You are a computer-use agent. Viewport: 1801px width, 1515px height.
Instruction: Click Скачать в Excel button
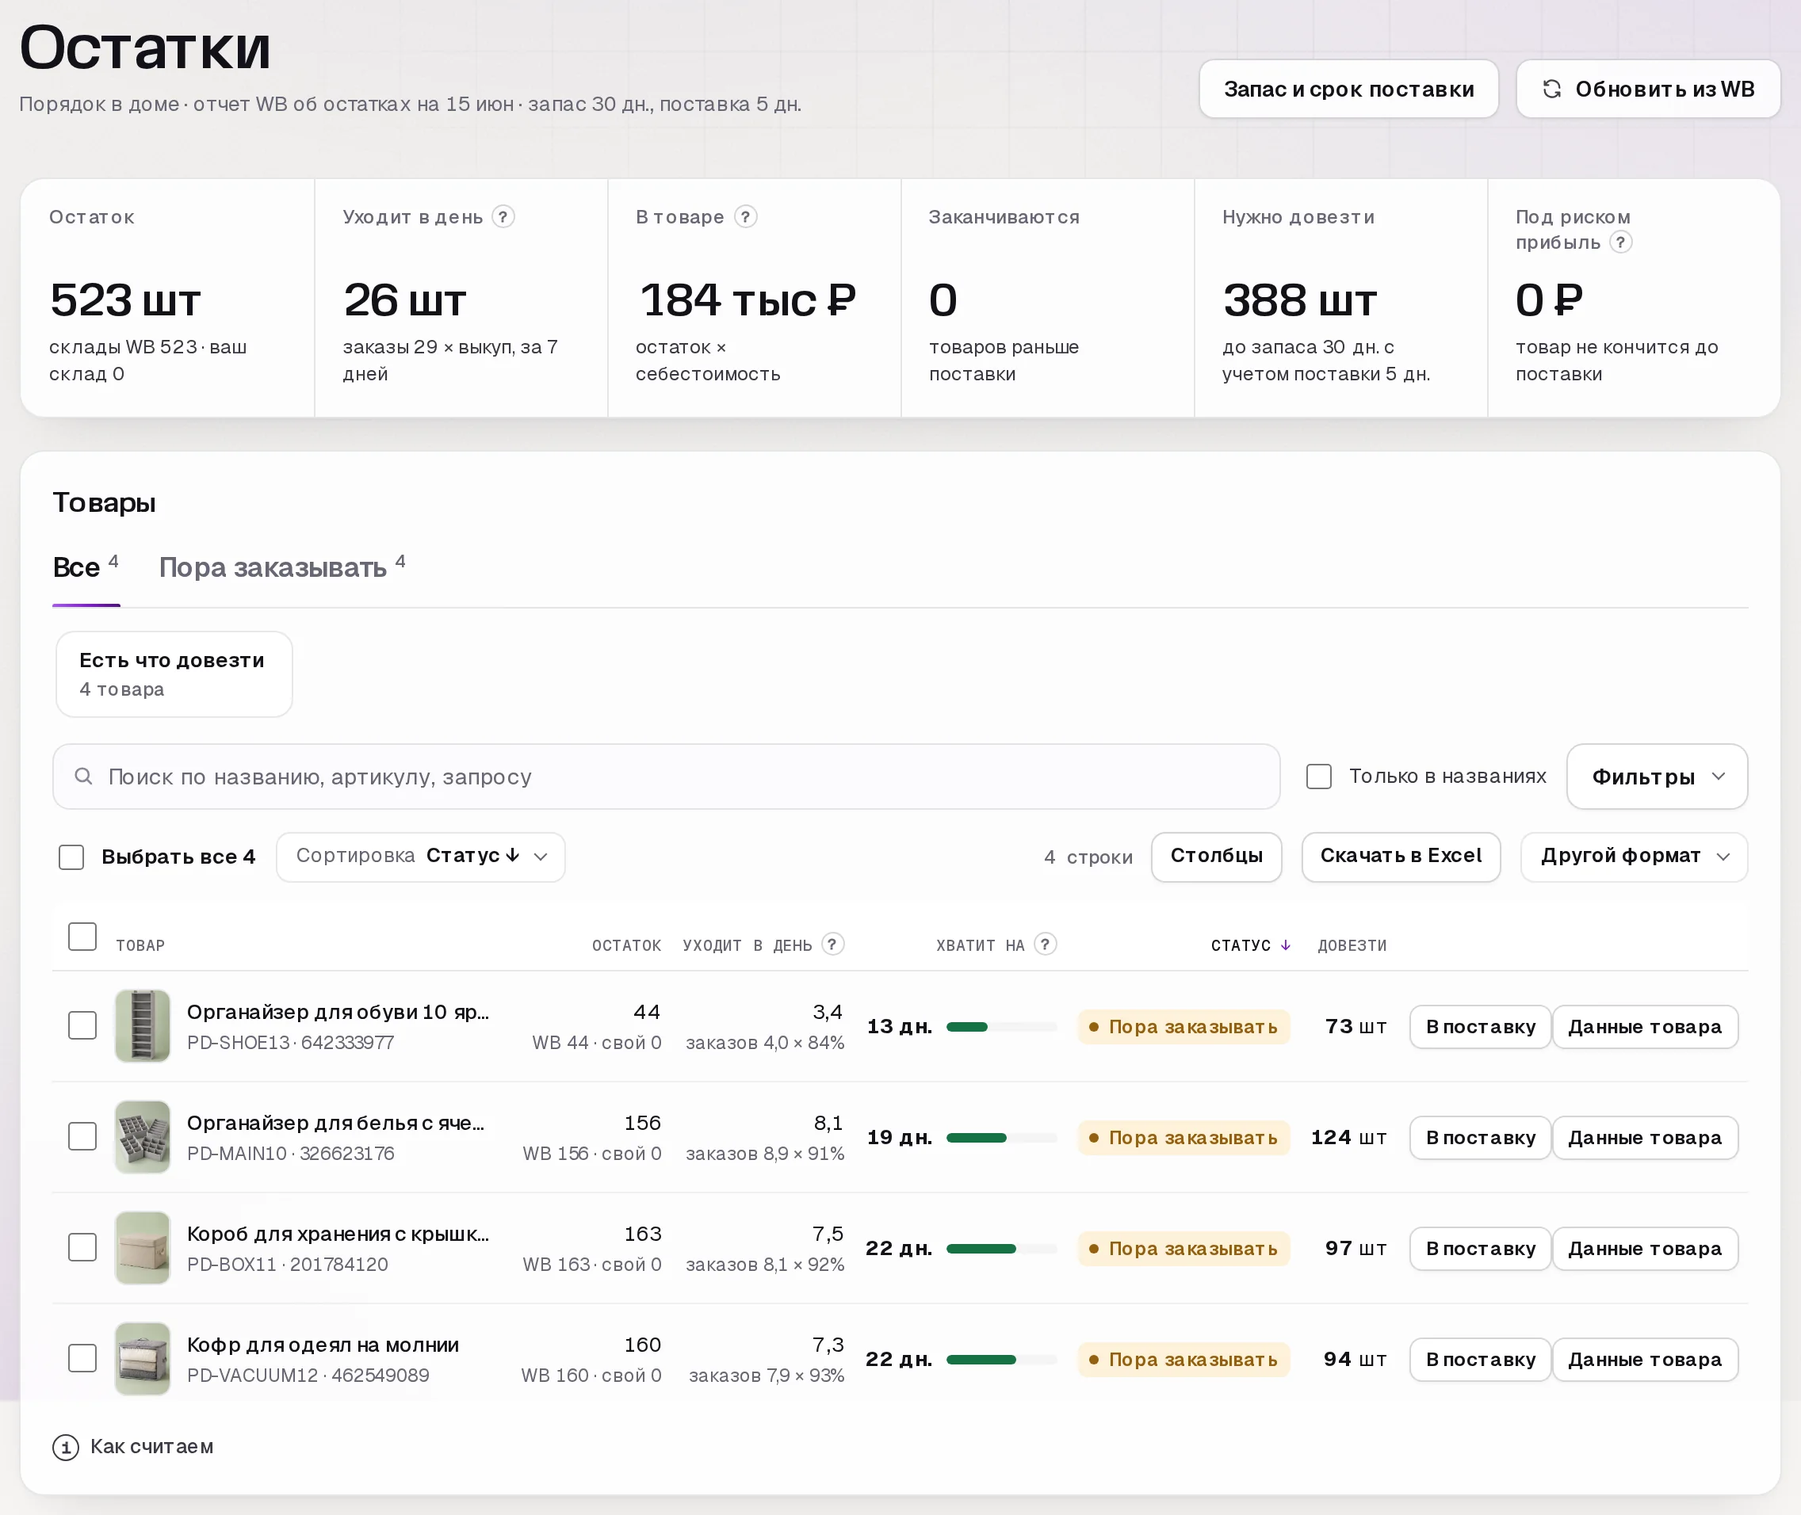pyautogui.click(x=1401, y=857)
